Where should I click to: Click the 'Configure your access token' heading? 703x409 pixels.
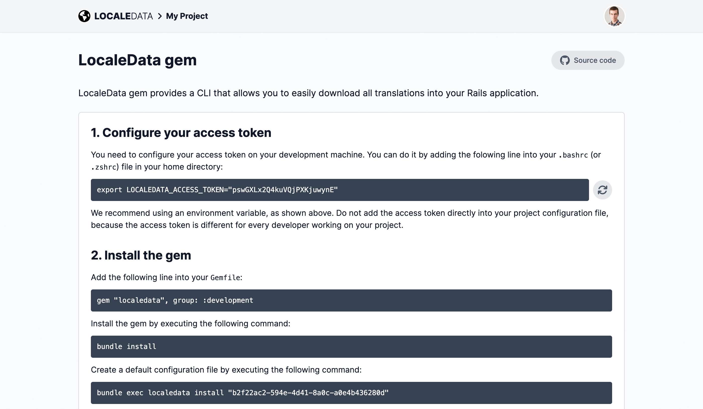(x=181, y=133)
